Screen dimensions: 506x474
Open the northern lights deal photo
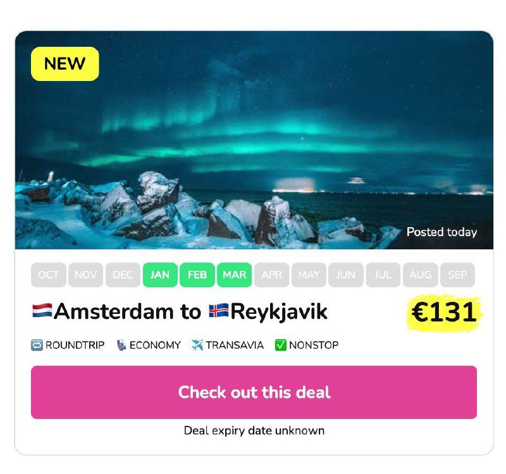[x=254, y=140]
